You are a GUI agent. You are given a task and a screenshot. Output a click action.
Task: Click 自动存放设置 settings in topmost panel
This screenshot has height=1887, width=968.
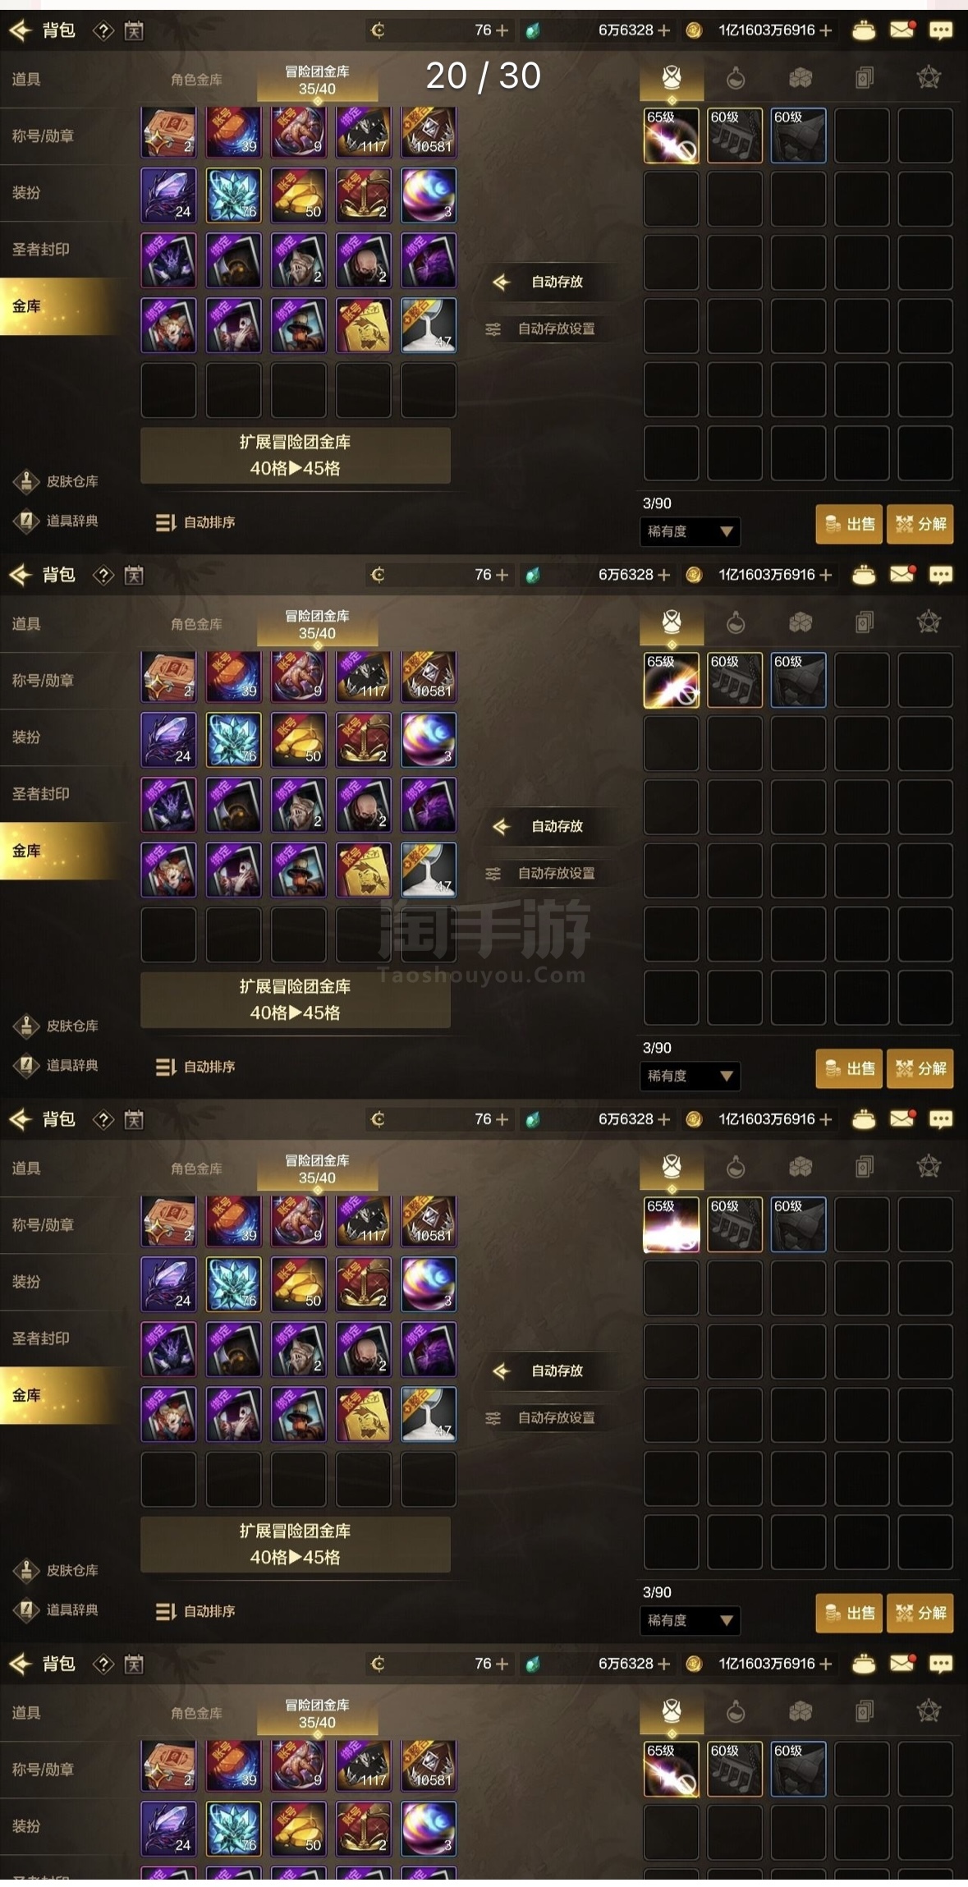tap(542, 328)
